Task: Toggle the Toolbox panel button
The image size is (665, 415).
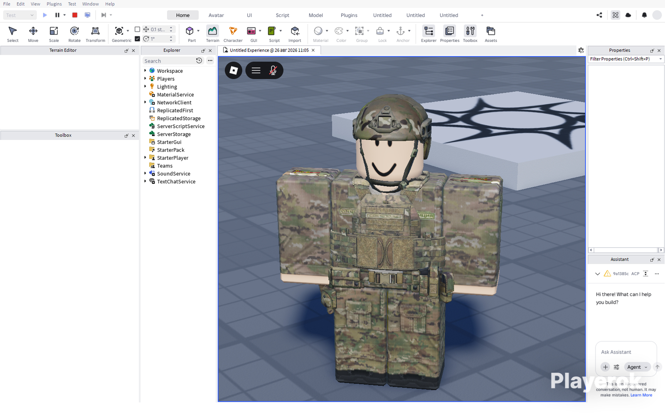Action: pos(470,34)
